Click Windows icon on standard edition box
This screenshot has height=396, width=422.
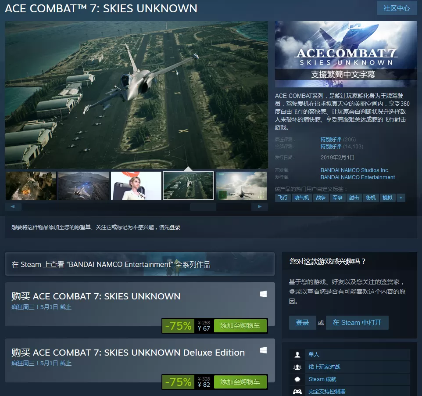coord(263,294)
